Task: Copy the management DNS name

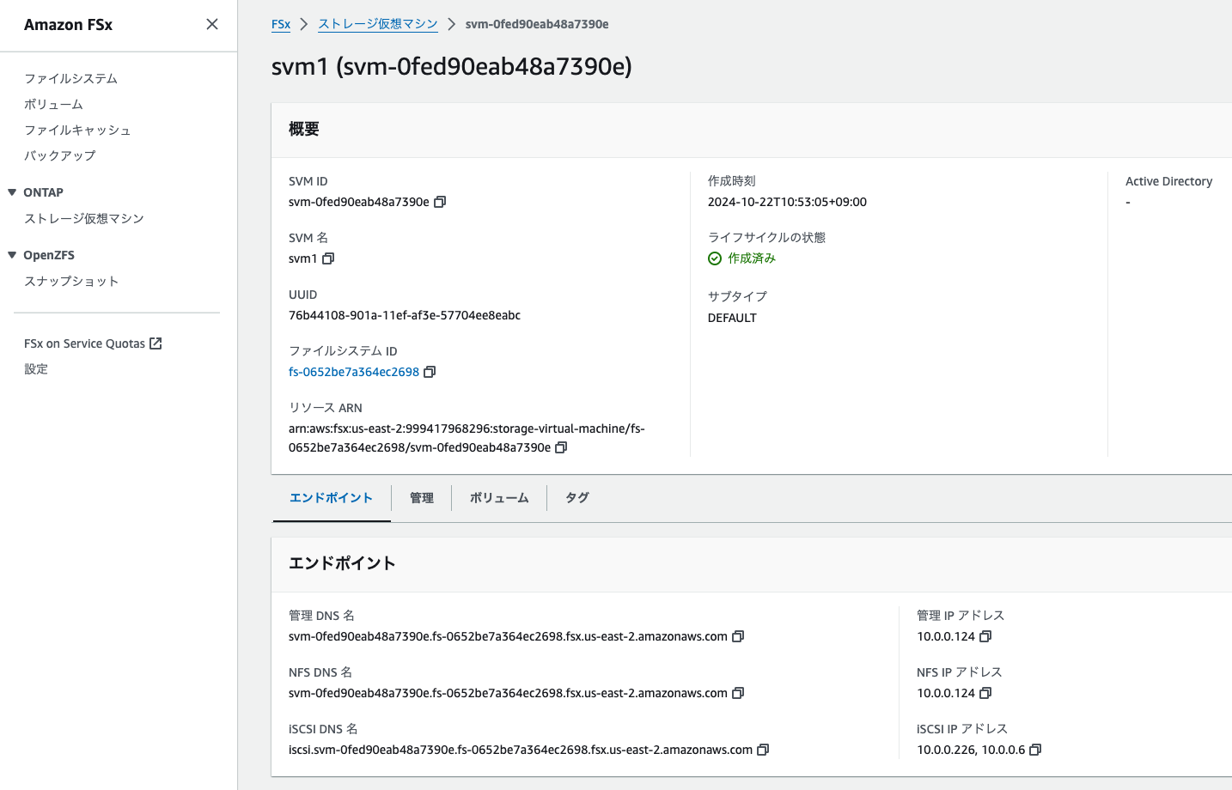Action: pyautogui.click(x=738, y=636)
